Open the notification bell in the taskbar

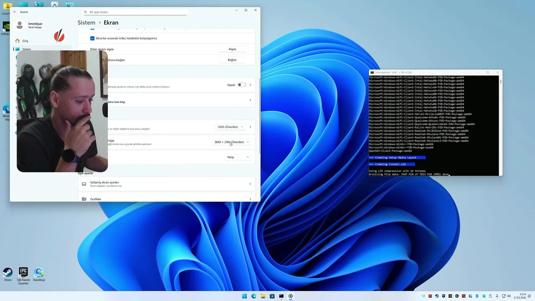(x=529, y=296)
